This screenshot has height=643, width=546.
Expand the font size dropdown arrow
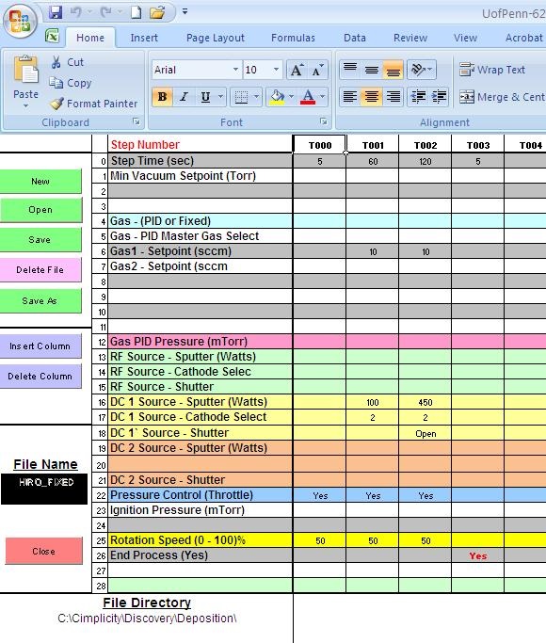click(276, 70)
